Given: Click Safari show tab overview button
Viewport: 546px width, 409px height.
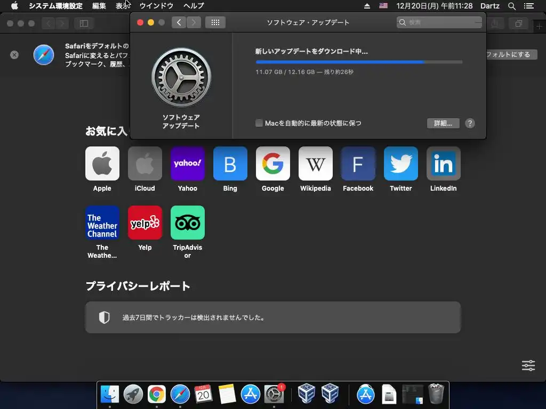Looking at the screenshot, I should tap(518, 23).
